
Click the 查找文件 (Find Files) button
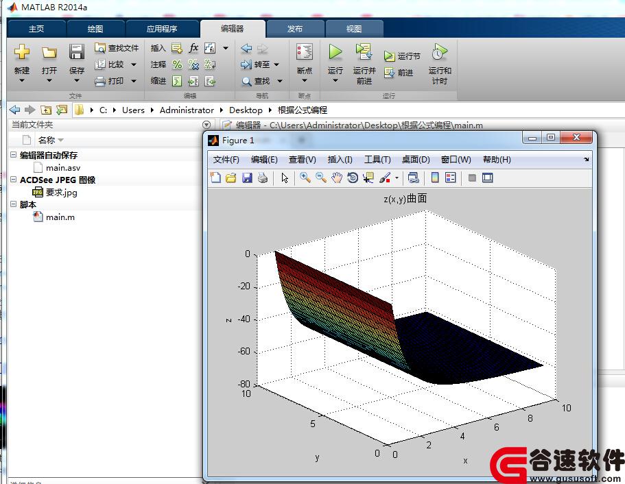[117, 48]
